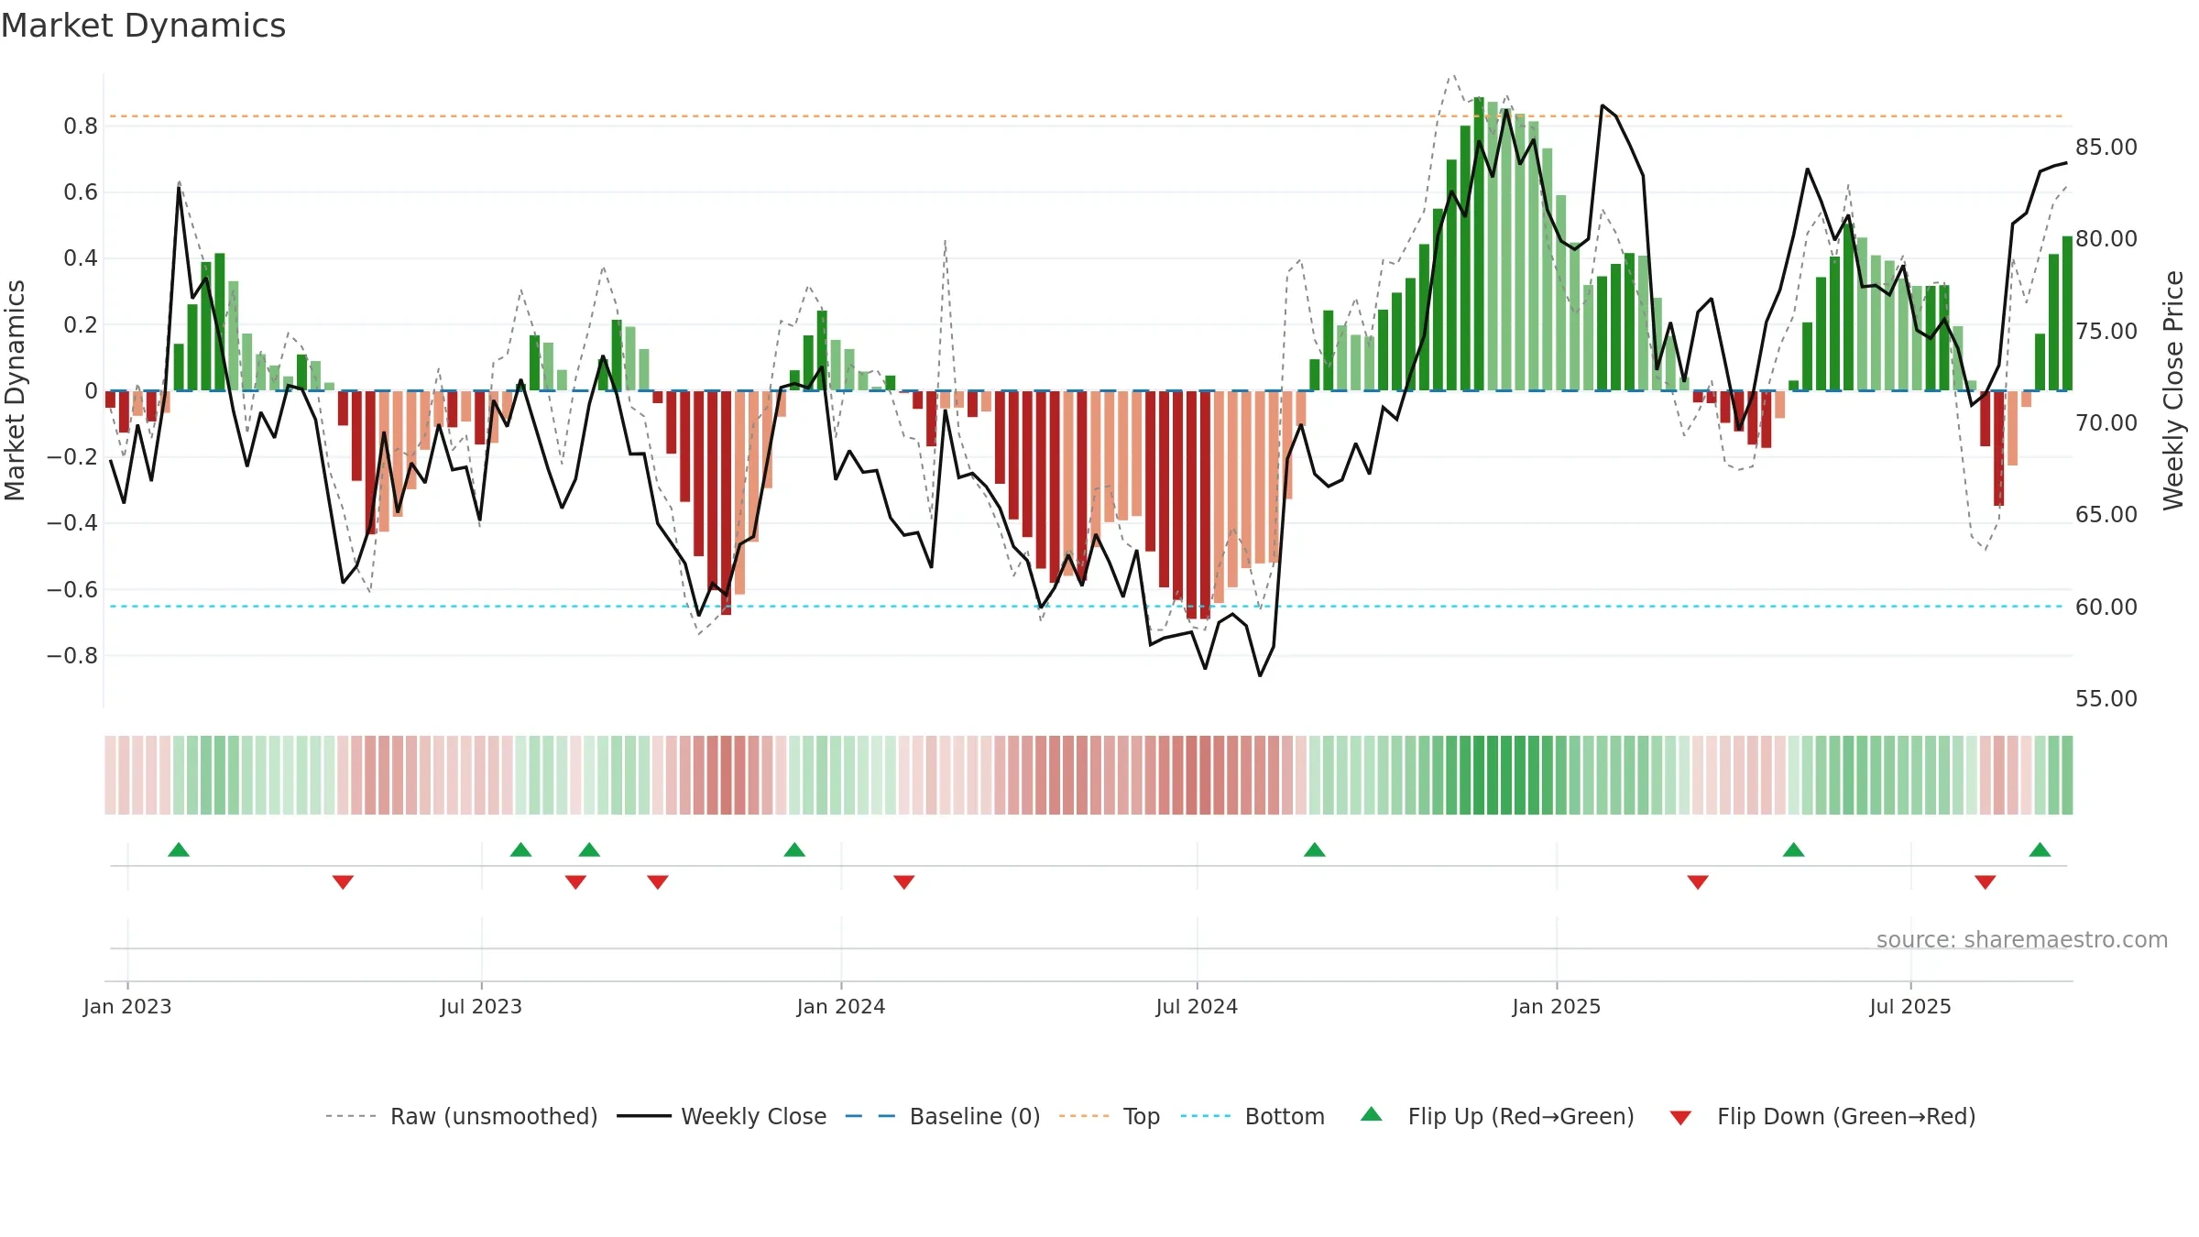Toggle the Flip Down (Green→Red) legend entry
2199x1237 pixels.
pyautogui.click(x=1822, y=1116)
